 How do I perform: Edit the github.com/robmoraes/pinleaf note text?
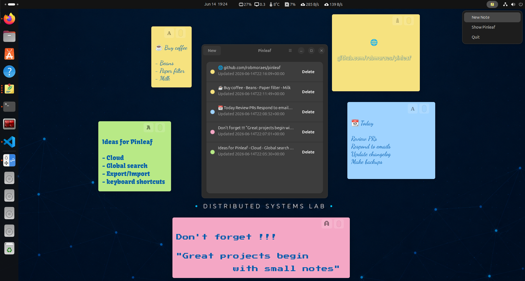374,58
